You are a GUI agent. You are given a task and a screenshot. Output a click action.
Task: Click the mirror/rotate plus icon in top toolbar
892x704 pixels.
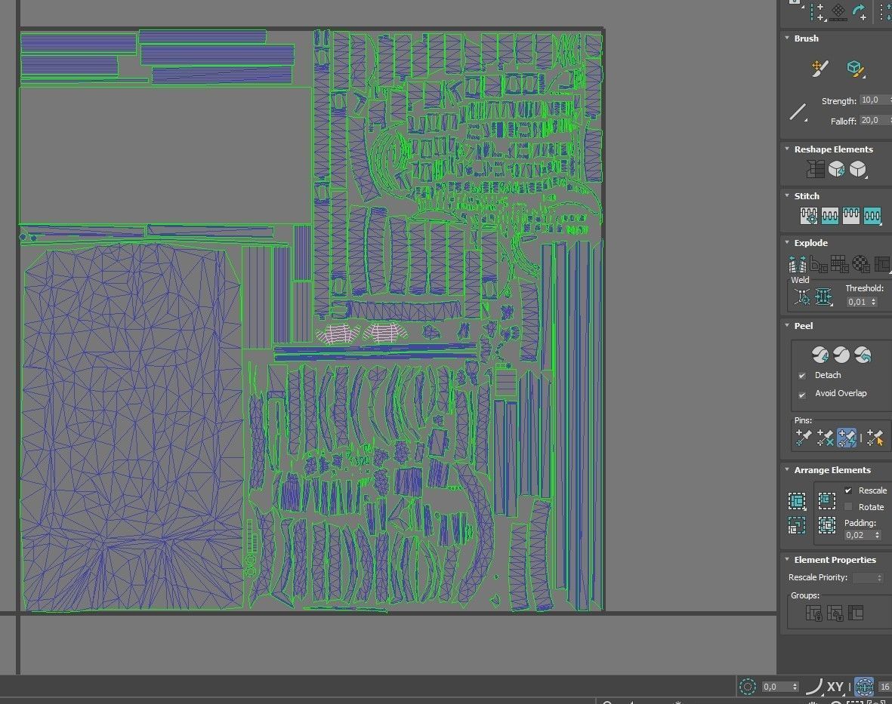click(x=860, y=11)
